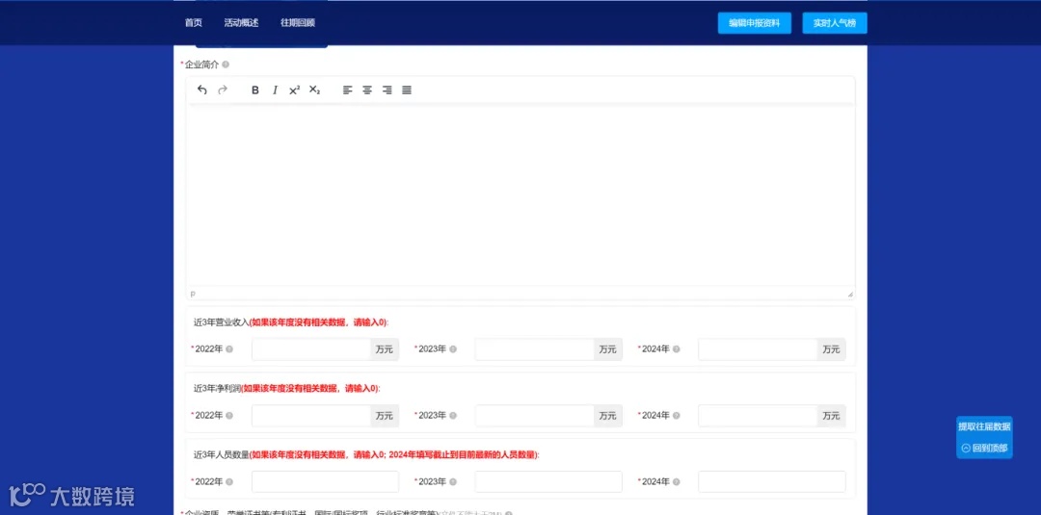This screenshot has height=515, width=1041.
Task: Undo the last edit in editor toolbar
Action: (202, 90)
